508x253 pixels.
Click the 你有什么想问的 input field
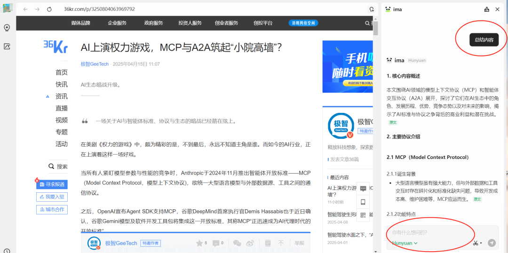pos(443,232)
